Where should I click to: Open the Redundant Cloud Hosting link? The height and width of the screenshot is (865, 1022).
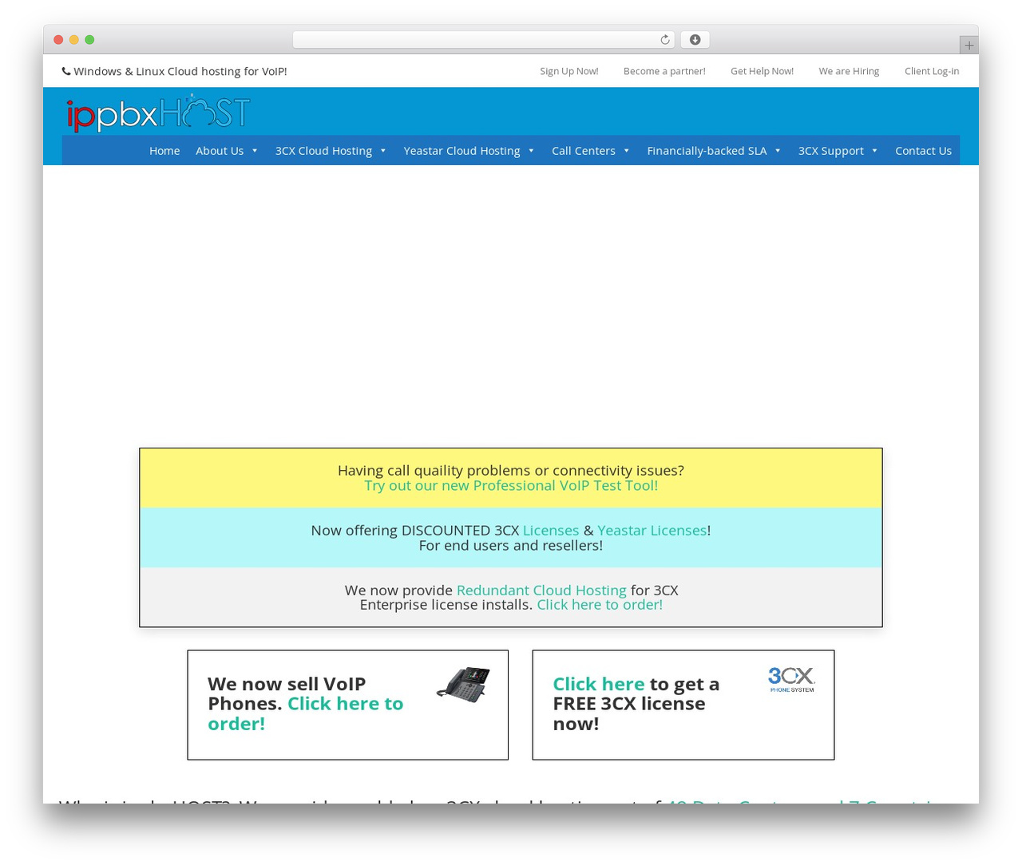pyautogui.click(x=541, y=590)
